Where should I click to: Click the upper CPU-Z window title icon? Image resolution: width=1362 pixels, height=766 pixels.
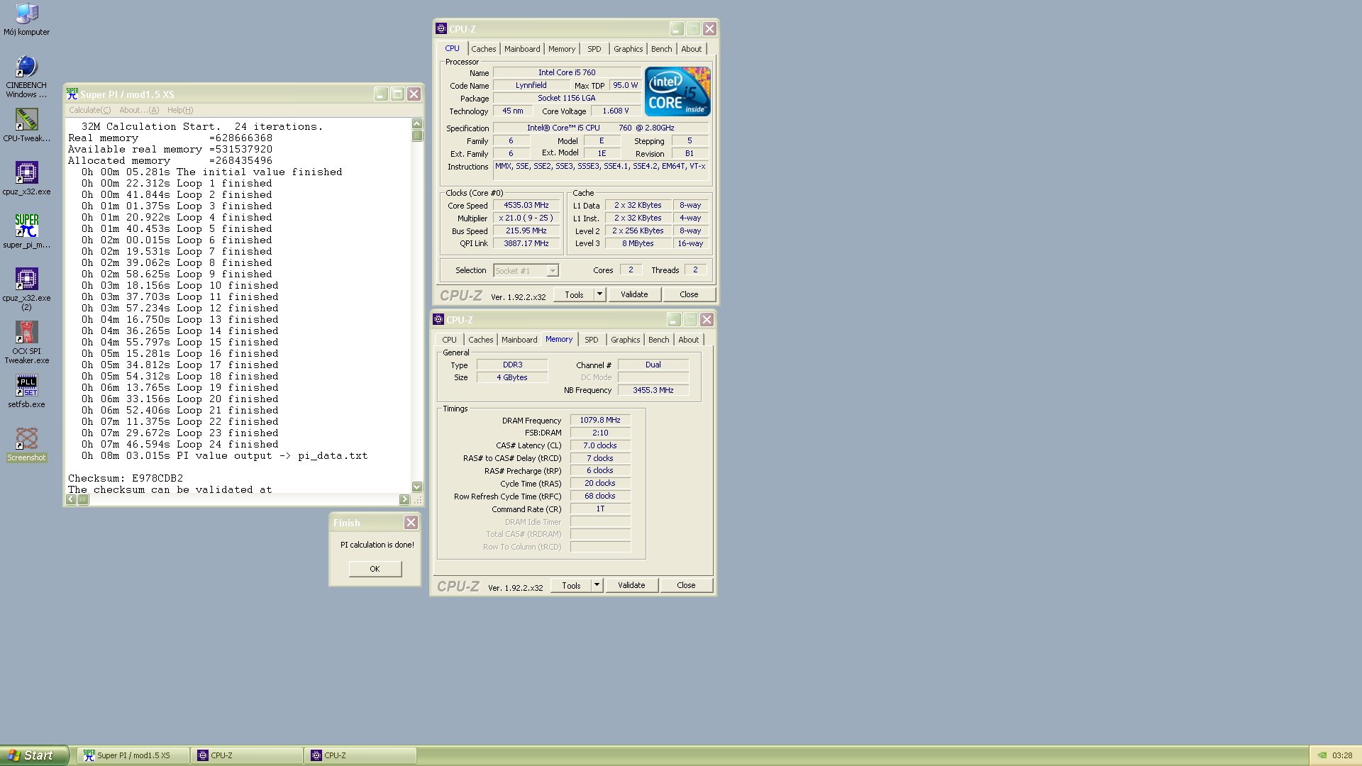click(x=441, y=28)
